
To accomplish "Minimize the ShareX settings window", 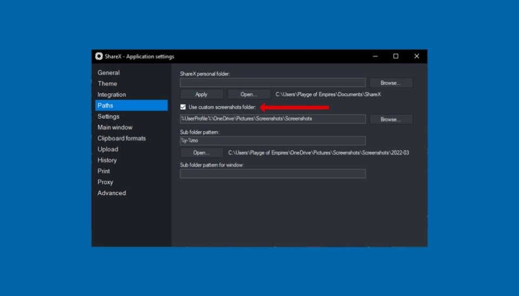I will (x=375, y=56).
